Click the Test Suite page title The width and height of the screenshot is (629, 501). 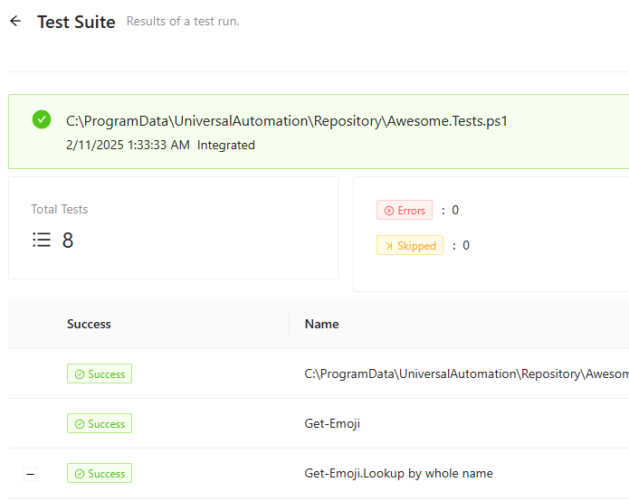click(x=76, y=22)
